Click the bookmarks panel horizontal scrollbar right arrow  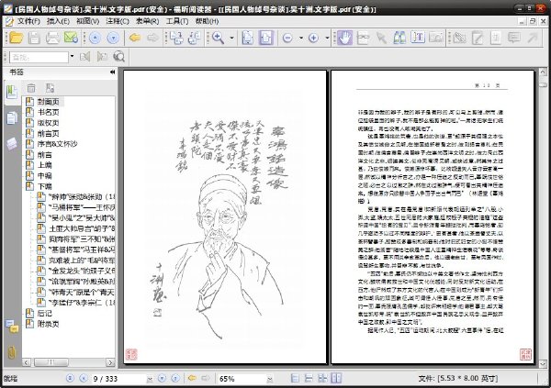coord(110,362)
